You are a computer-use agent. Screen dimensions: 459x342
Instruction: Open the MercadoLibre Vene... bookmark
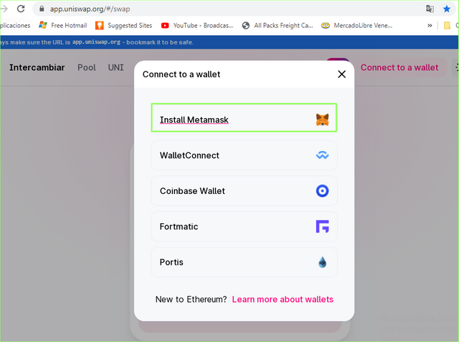click(x=356, y=26)
